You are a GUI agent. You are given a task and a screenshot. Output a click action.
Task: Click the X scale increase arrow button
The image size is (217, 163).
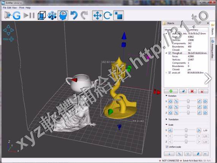coord(199,130)
